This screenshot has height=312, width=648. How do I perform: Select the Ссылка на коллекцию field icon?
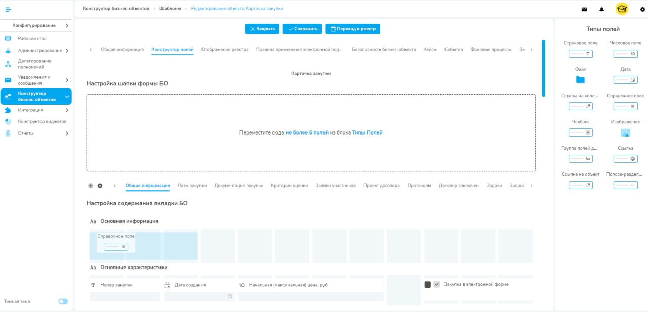pyautogui.click(x=581, y=106)
